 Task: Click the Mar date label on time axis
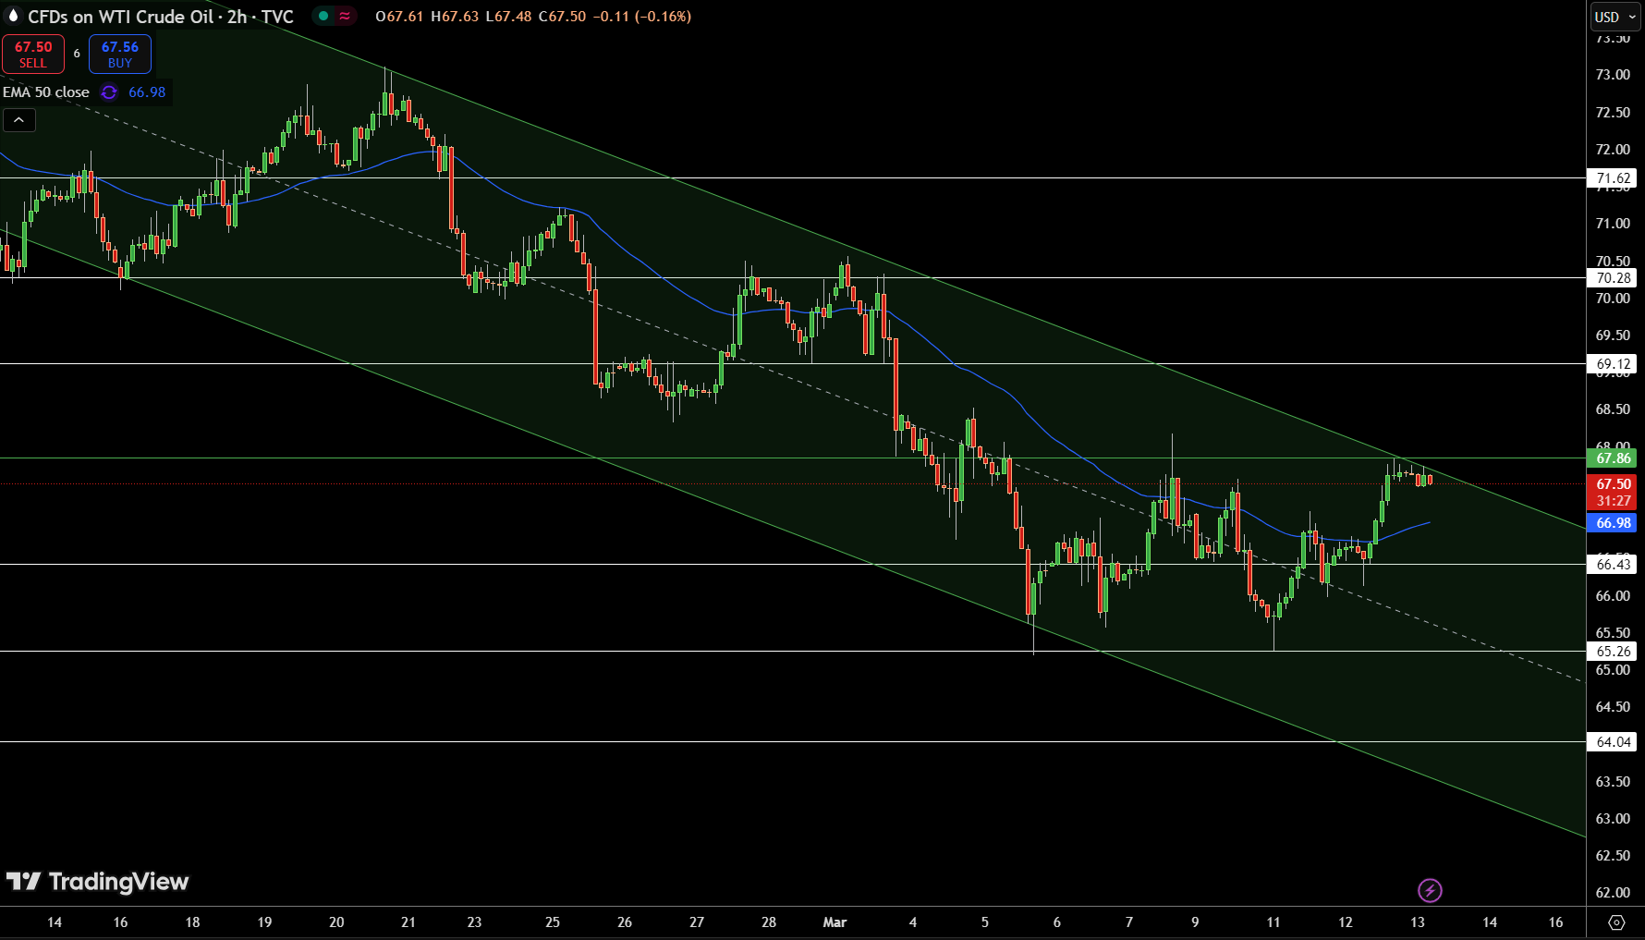pos(835,922)
